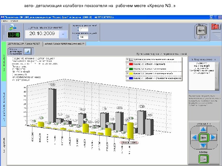Click the red legend color swatch

pos(131,64)
